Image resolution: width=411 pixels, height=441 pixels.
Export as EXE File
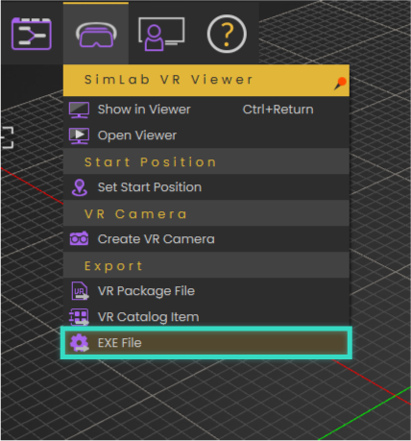tap(206, 343)
